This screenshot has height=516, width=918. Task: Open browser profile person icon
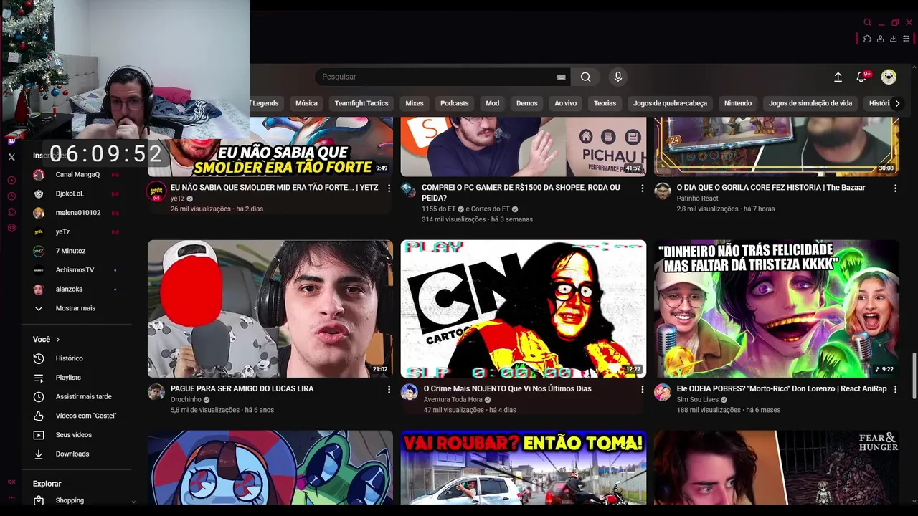point(880,39)
